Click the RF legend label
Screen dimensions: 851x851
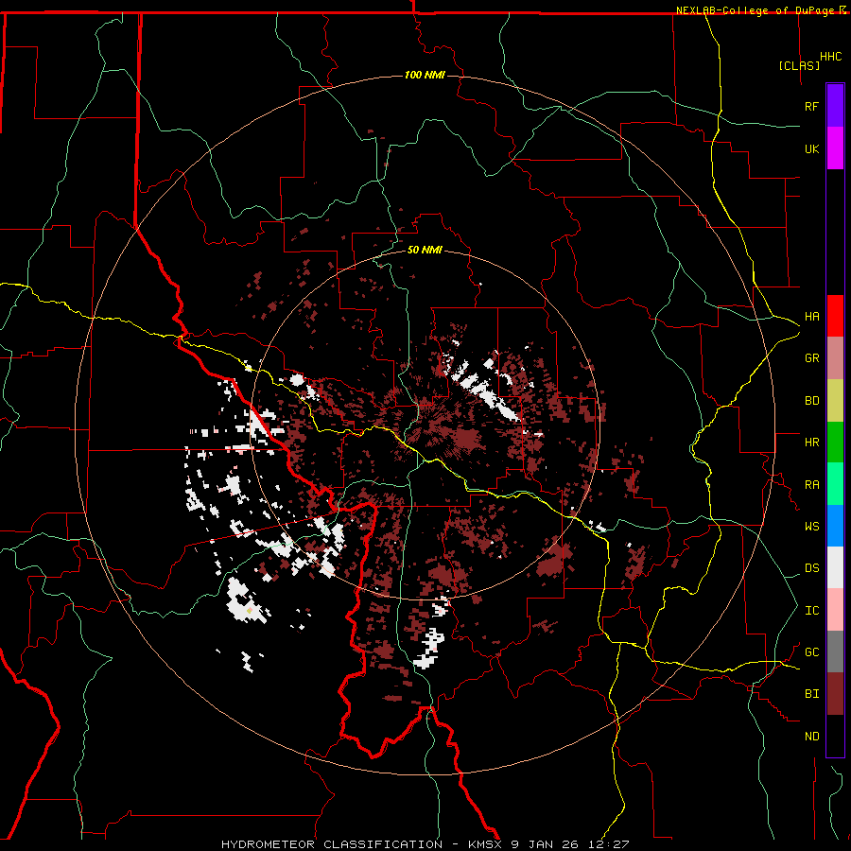point(811,106)
